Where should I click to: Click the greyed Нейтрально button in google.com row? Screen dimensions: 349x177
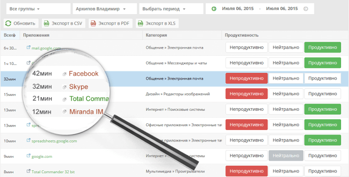coord(286,156)
